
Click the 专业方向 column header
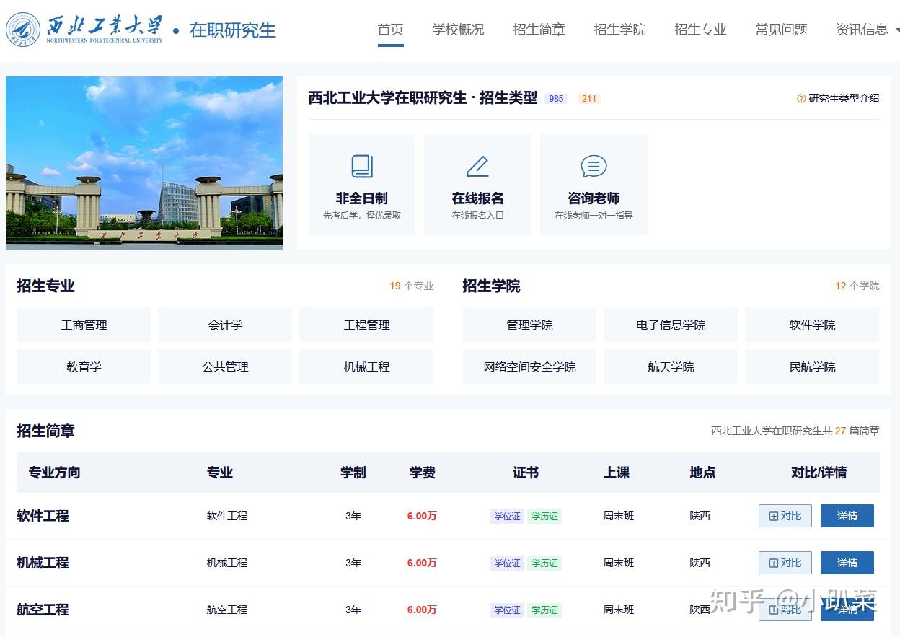click(54, 473)
